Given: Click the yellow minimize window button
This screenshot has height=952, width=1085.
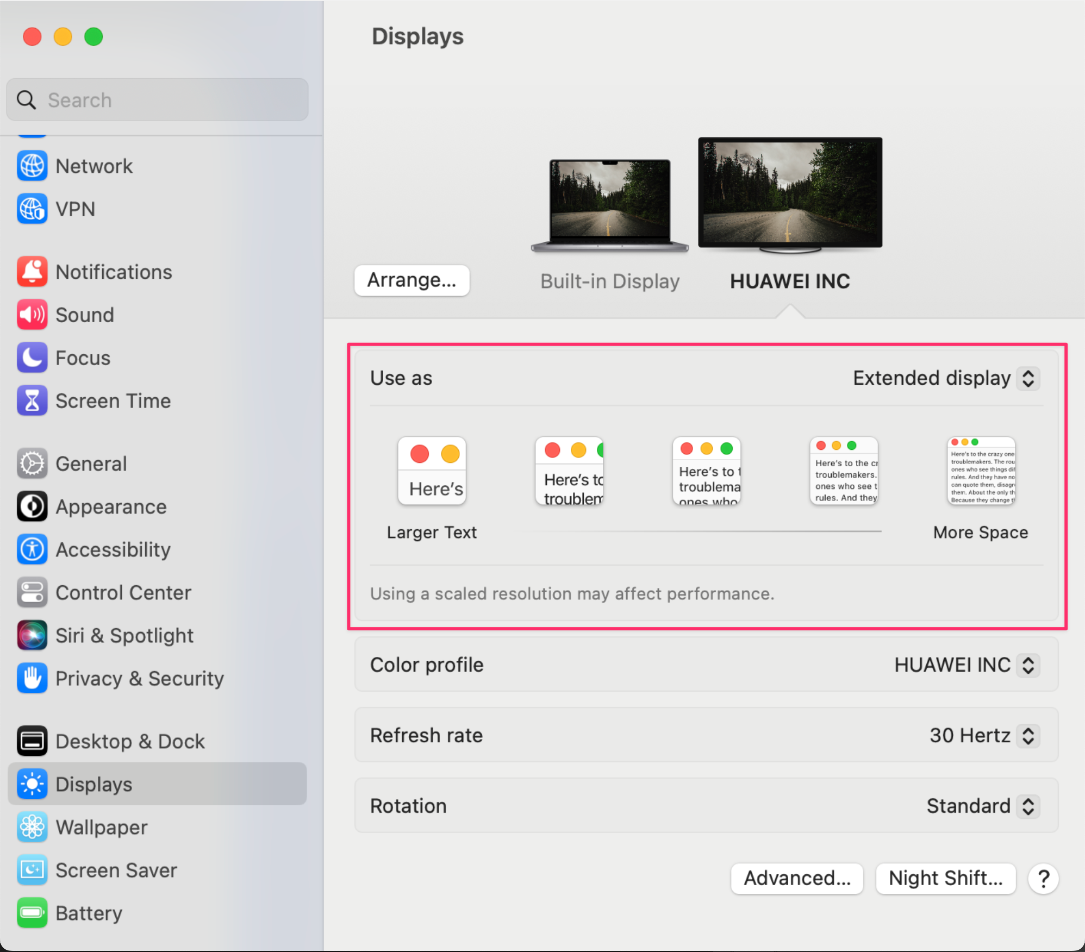Looking at the screenshot, I should click(63, 36).
